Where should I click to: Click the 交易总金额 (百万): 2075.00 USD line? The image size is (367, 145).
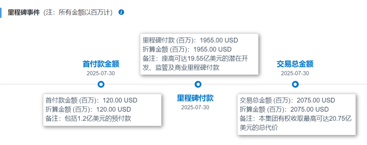click(287, 100)
